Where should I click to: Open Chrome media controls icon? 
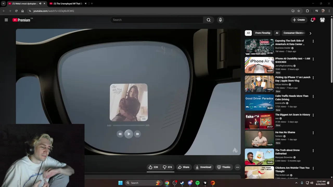click(317, 11)
